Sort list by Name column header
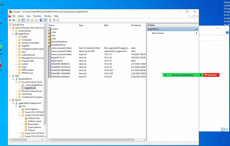This screenshot has height=146, width=230. tap(63, 25)
